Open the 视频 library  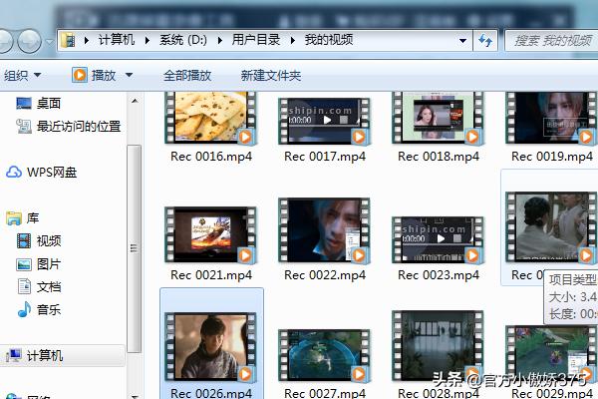49,240
